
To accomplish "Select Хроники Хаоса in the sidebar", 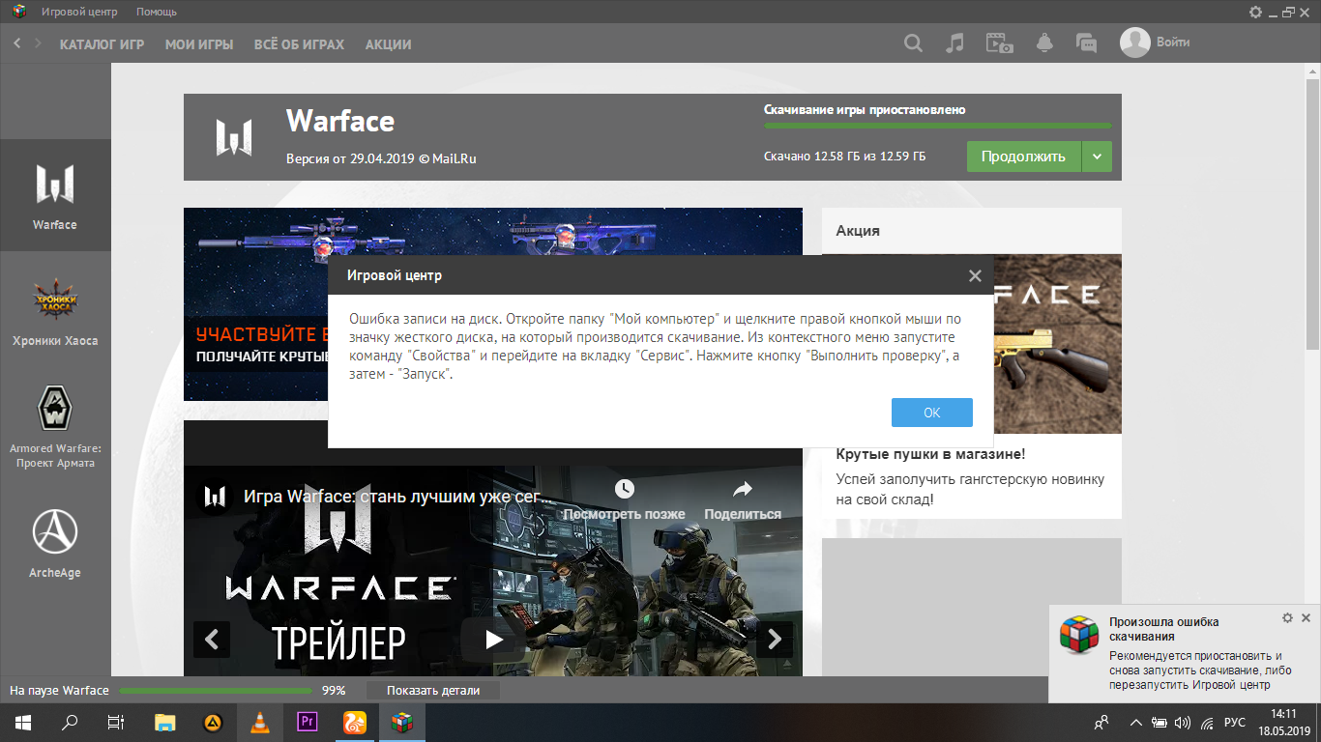I will (55, 311).
